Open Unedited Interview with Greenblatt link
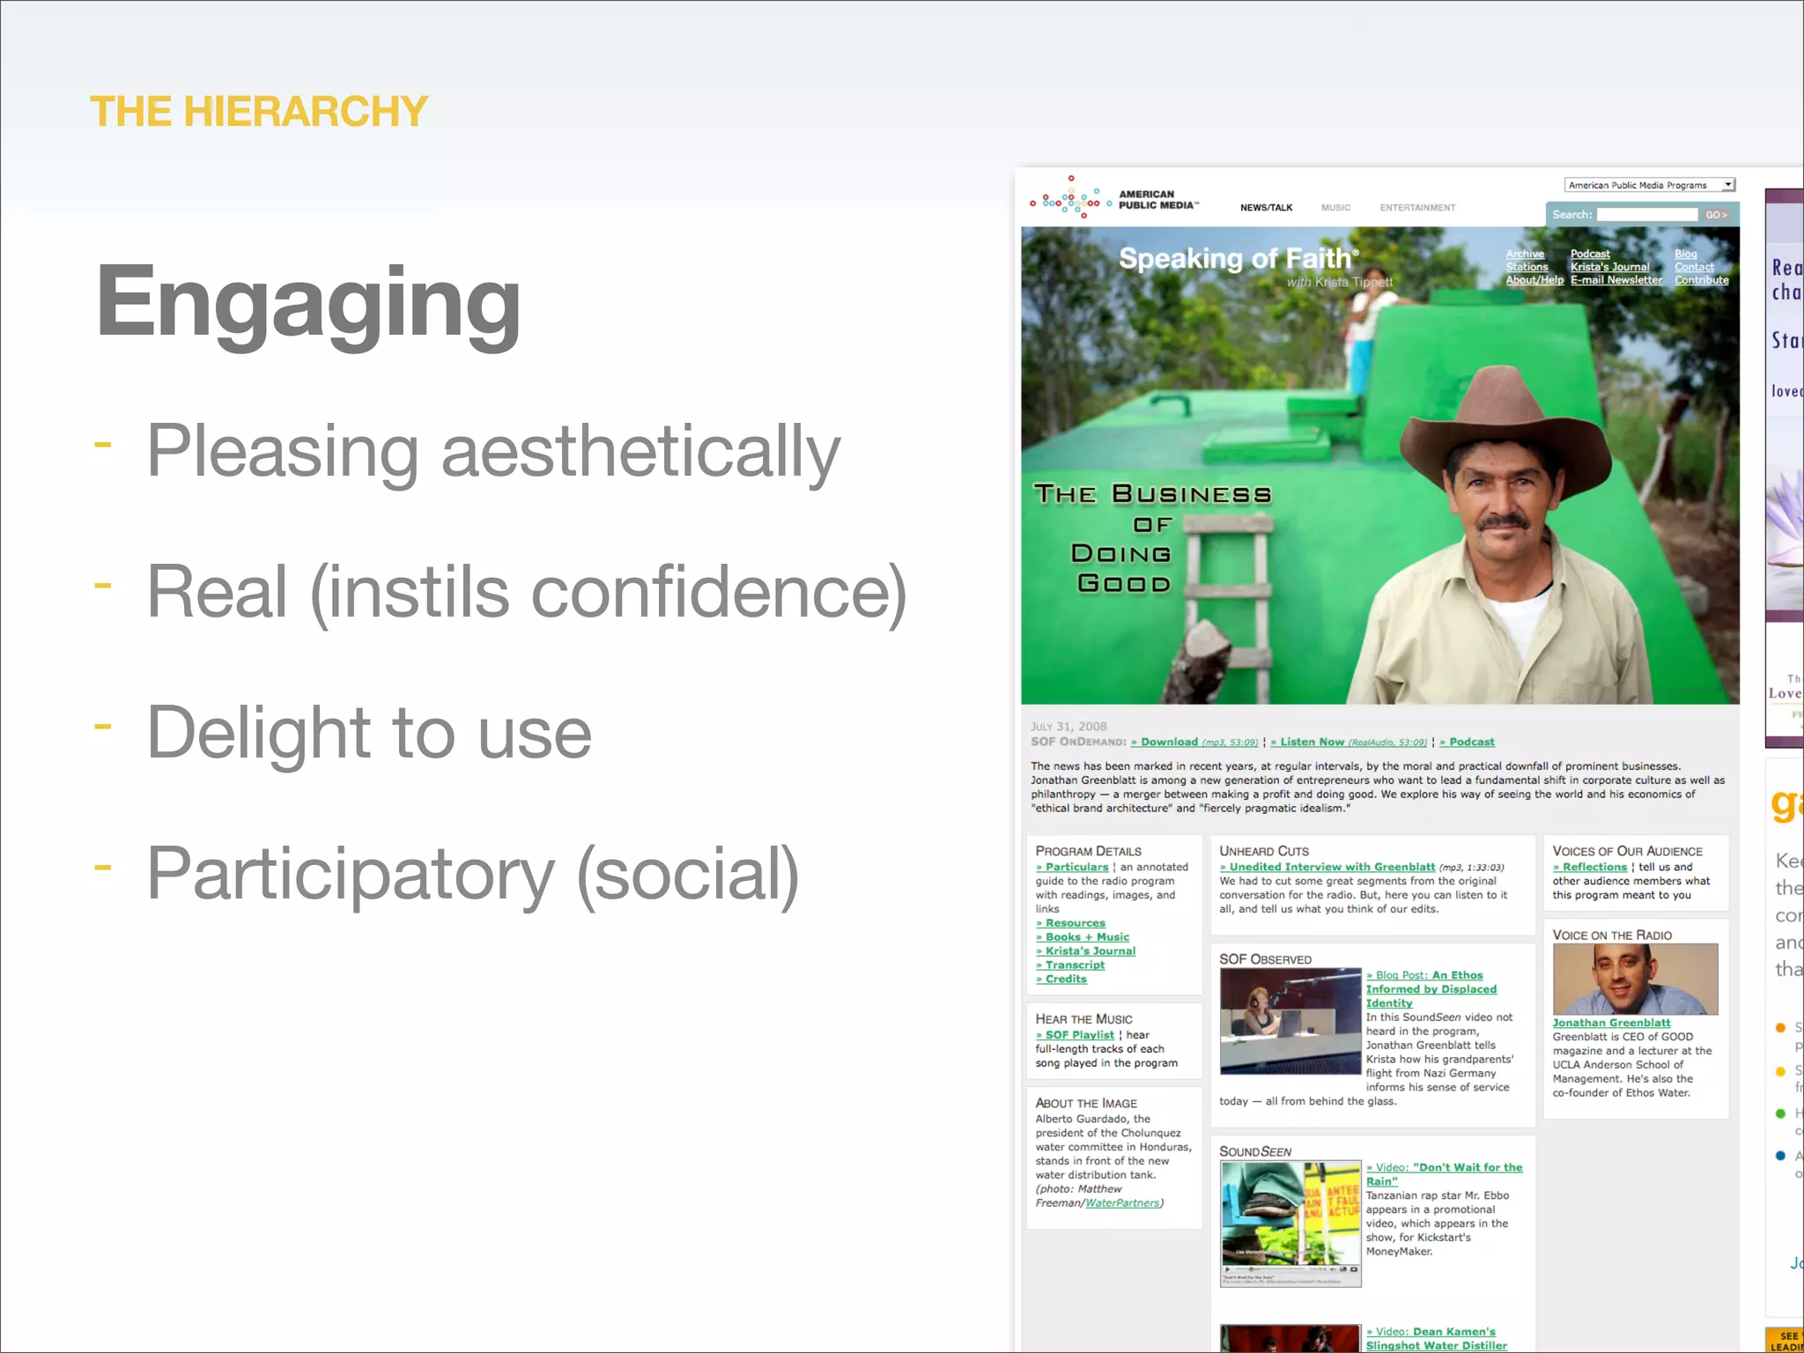This screenshot has width=1804, height=1353. tap(1327, 867)
